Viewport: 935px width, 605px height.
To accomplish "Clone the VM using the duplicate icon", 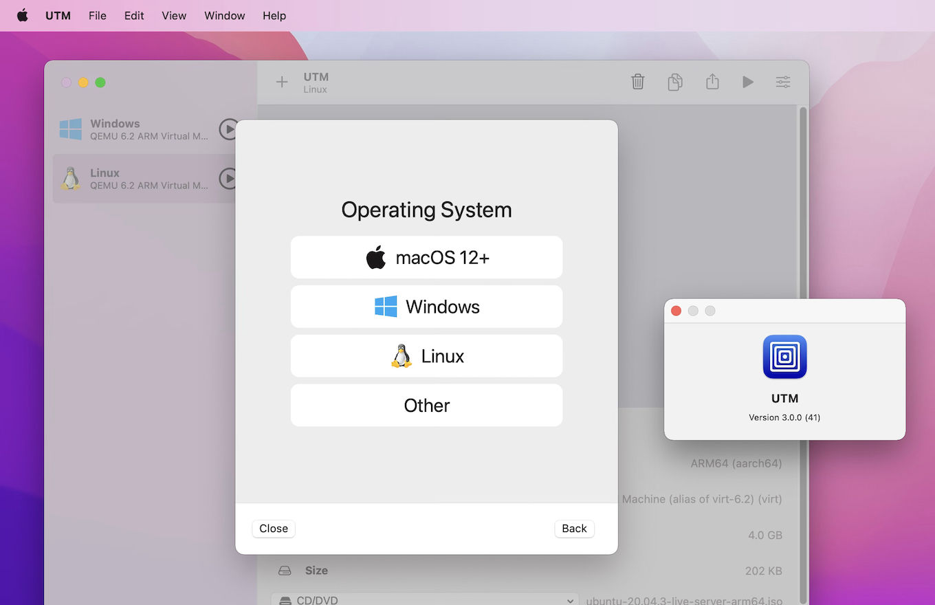I will [675, 82].
